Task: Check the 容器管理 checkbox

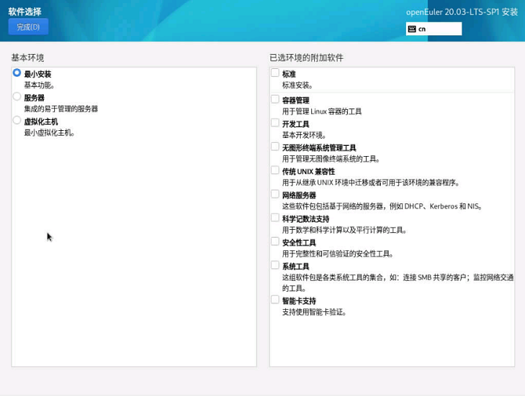Action: coord(275,100)
